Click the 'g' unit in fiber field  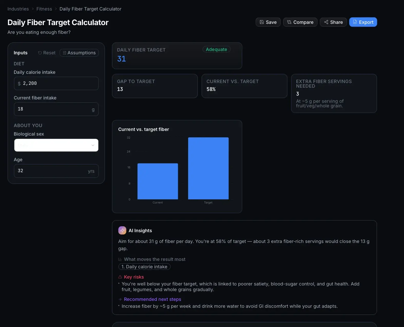(x=93, y=110)
